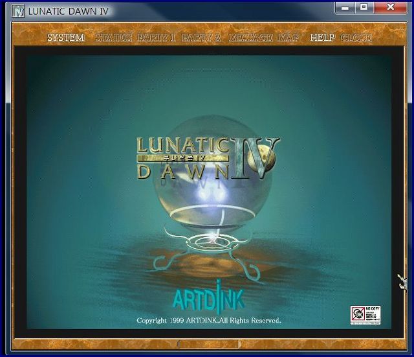Click the Lunatic Dawn IV title bar icon

(x=18, y=11)
